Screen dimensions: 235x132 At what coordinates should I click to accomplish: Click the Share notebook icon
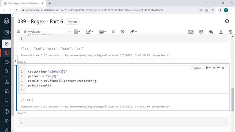pyautogui.click(x=201, y=32)
